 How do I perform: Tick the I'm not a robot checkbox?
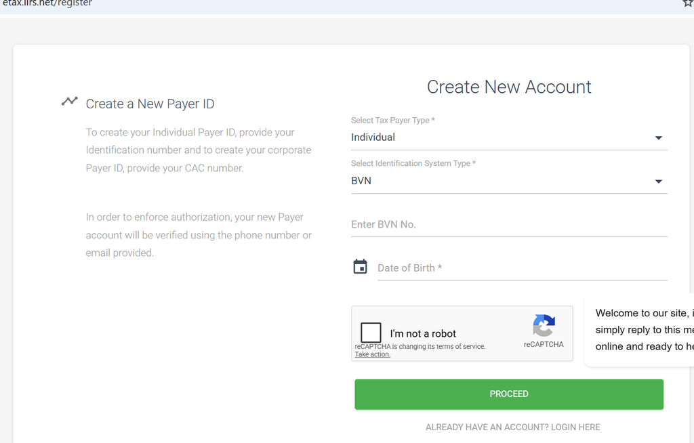coord(371,333)
